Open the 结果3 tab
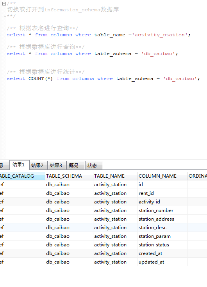Image resolution: width=207 pixels, height=287 pixels. 57,166
